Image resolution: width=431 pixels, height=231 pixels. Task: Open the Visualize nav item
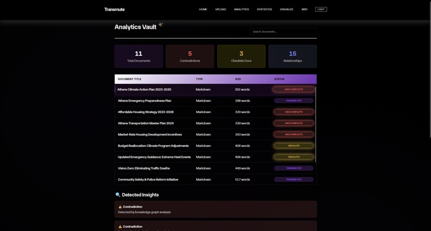287,9
